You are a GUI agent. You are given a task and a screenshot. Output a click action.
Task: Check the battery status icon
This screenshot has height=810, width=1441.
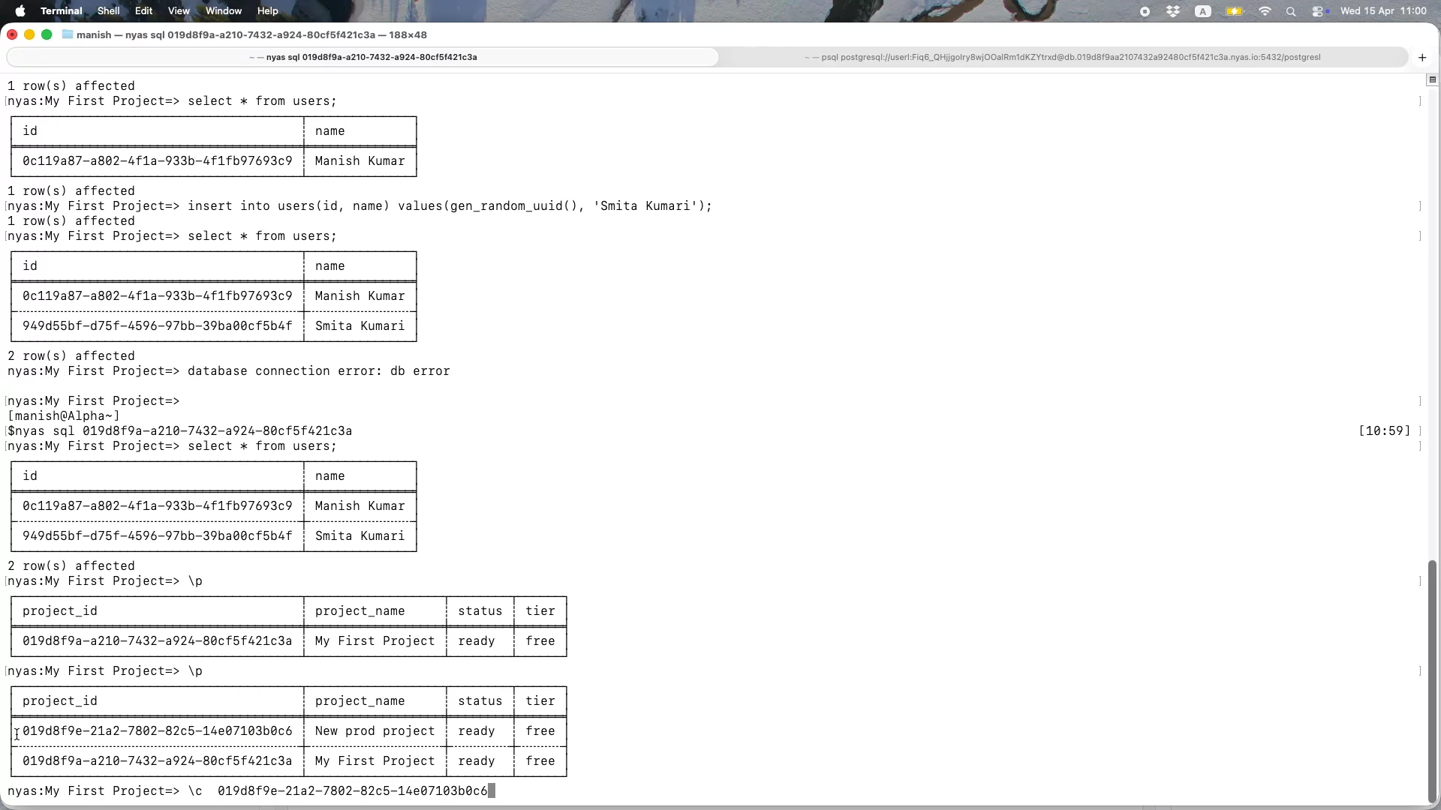[x=1235, y=11]
